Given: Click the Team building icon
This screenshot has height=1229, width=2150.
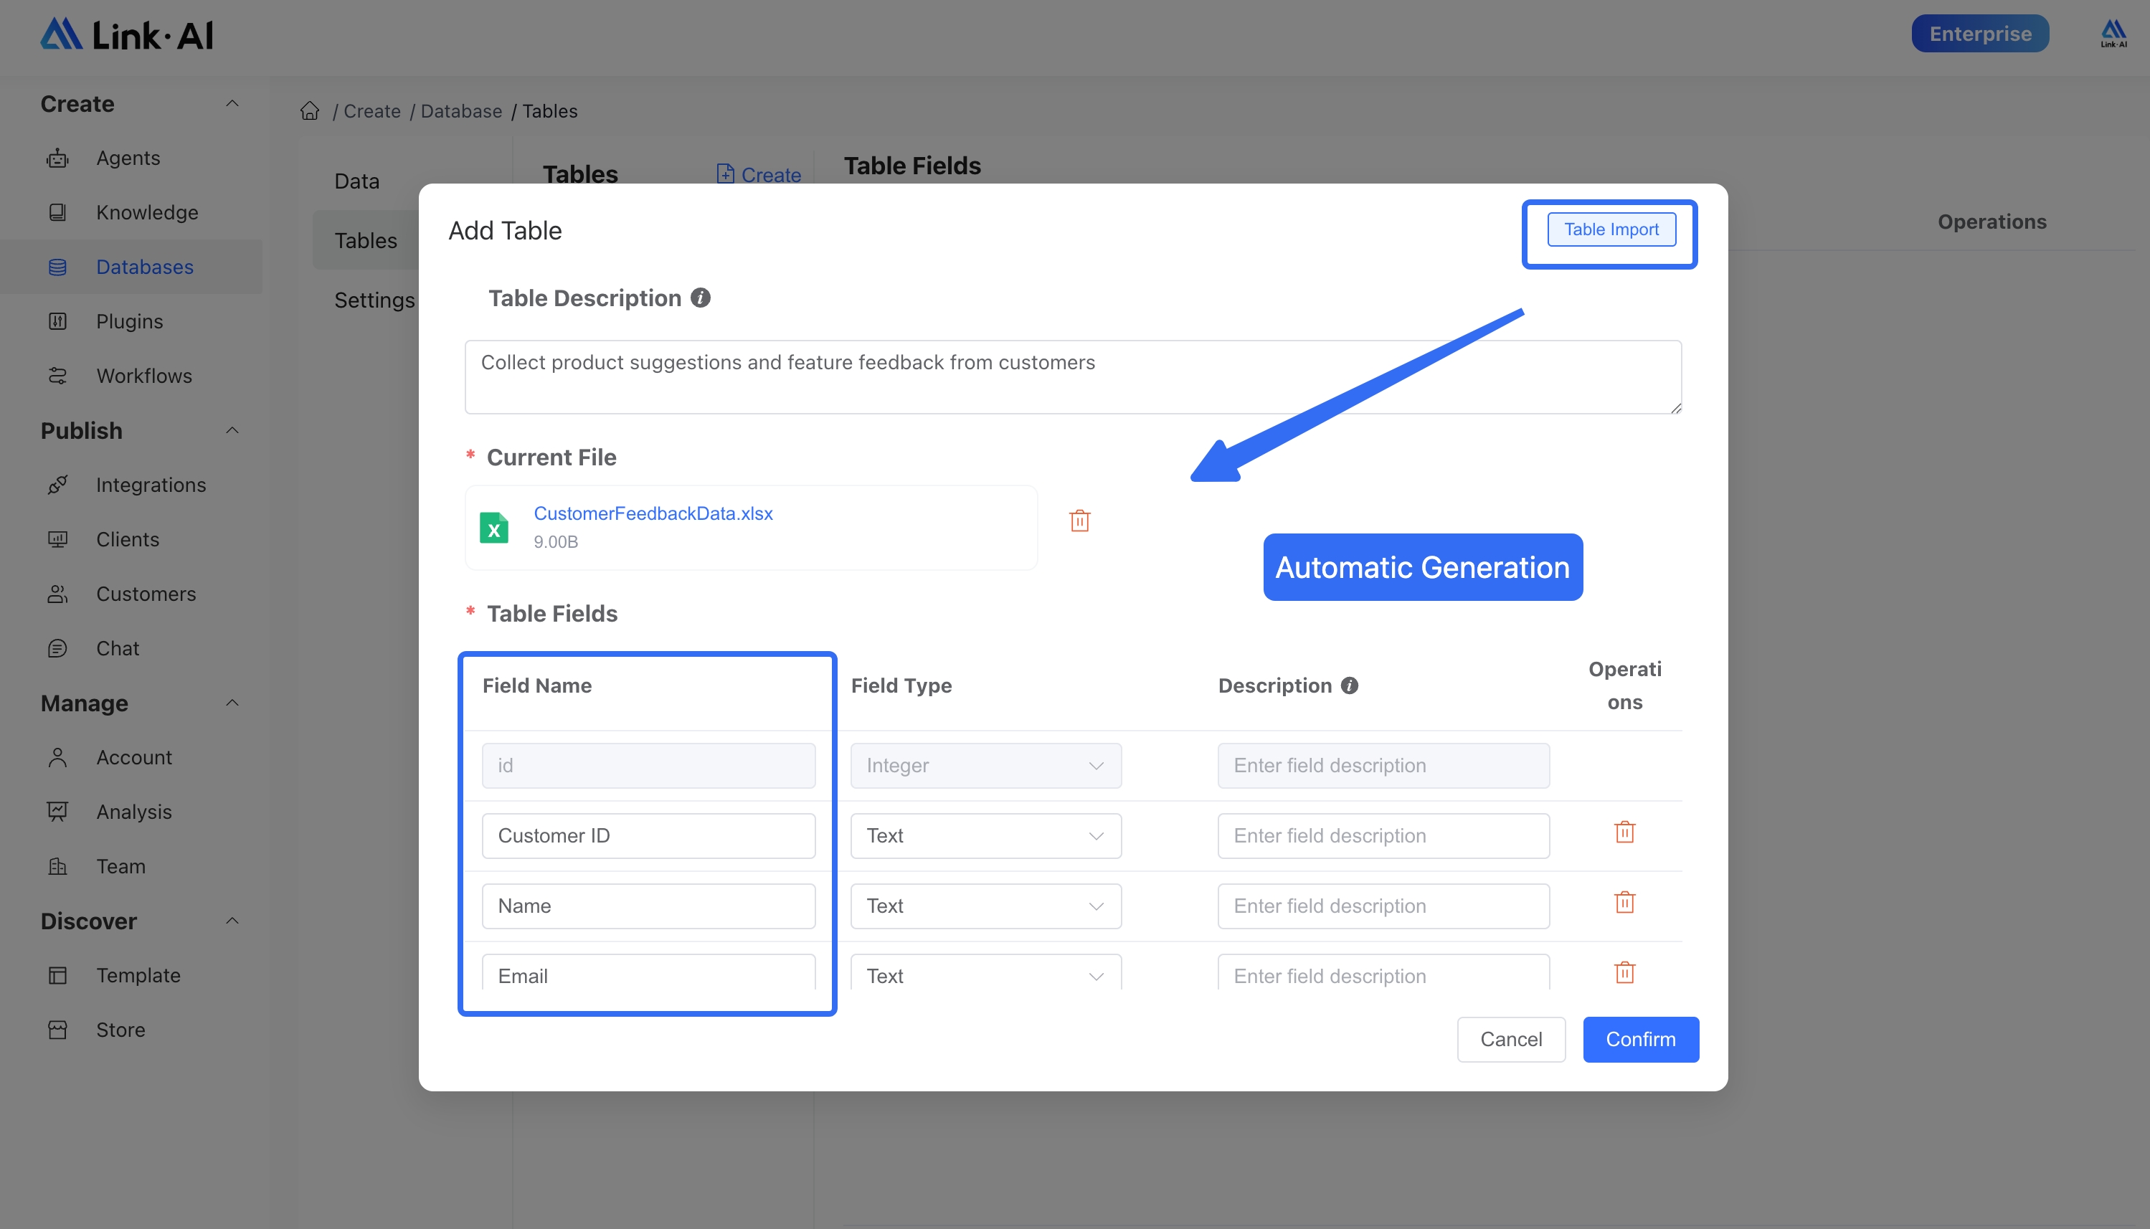Looking at the screenshot, I should click(57, 866).
